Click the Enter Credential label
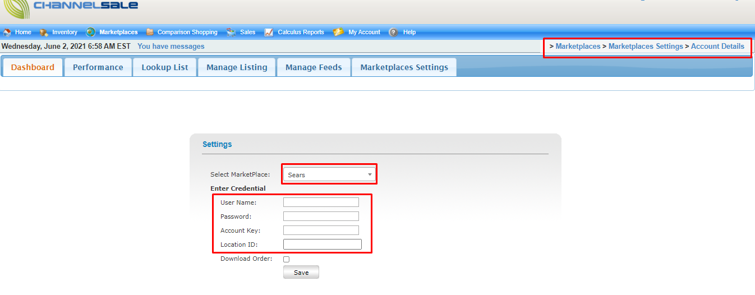 (x=238, y=188)
